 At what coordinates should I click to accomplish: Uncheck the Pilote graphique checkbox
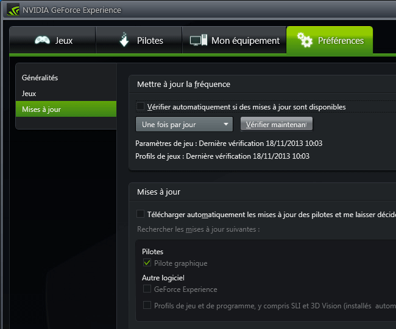coord(147,263)
